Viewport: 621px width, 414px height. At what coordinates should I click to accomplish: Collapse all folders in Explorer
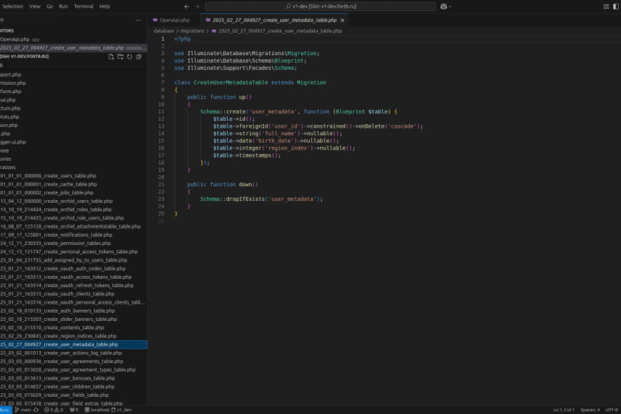[139, 57]
